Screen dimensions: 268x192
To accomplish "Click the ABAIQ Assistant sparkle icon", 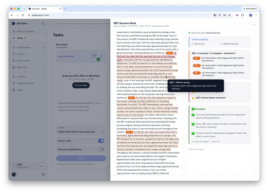I will [14, 31].
